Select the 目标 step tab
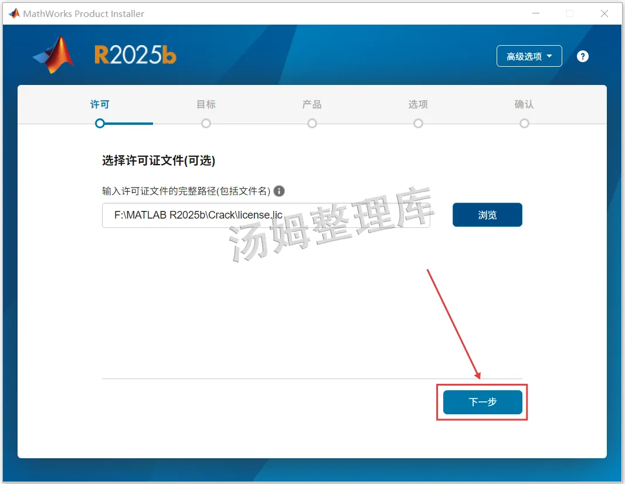This screenshot has width=625, height=484. 206,104
